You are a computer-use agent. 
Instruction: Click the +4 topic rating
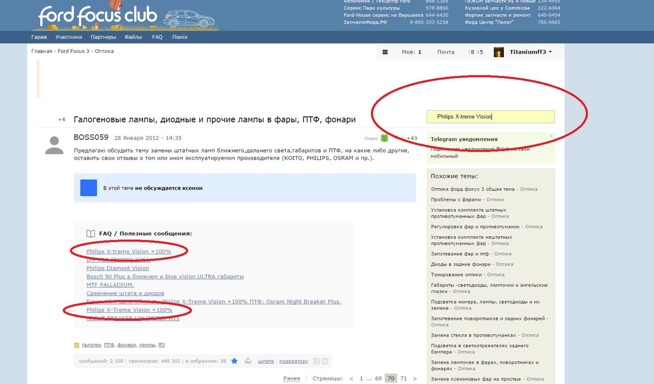(61, 119)
